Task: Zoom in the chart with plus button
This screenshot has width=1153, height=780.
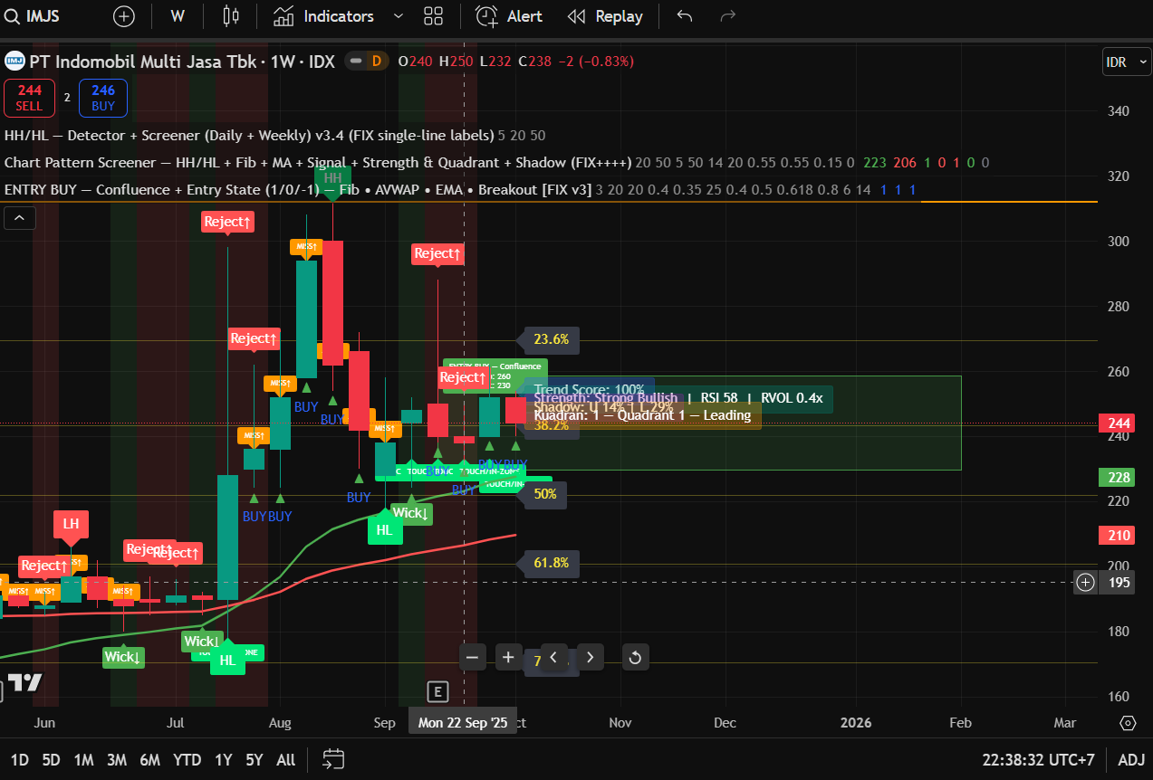Action: (509, 658)
